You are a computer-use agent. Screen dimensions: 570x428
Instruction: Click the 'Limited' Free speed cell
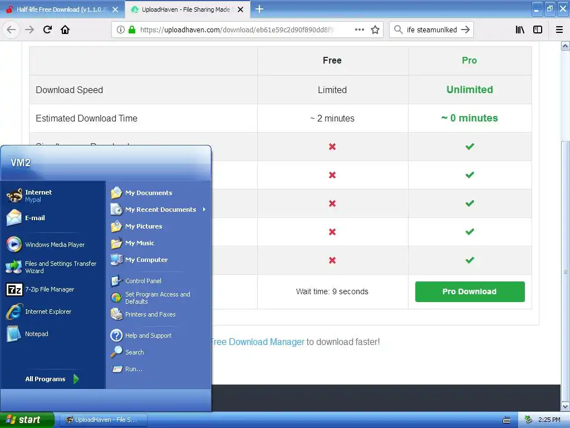click(x=332, y=90)
